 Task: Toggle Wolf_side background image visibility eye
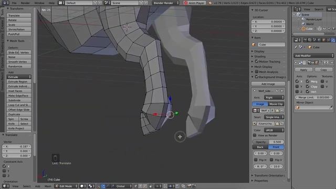pos(277,91)
